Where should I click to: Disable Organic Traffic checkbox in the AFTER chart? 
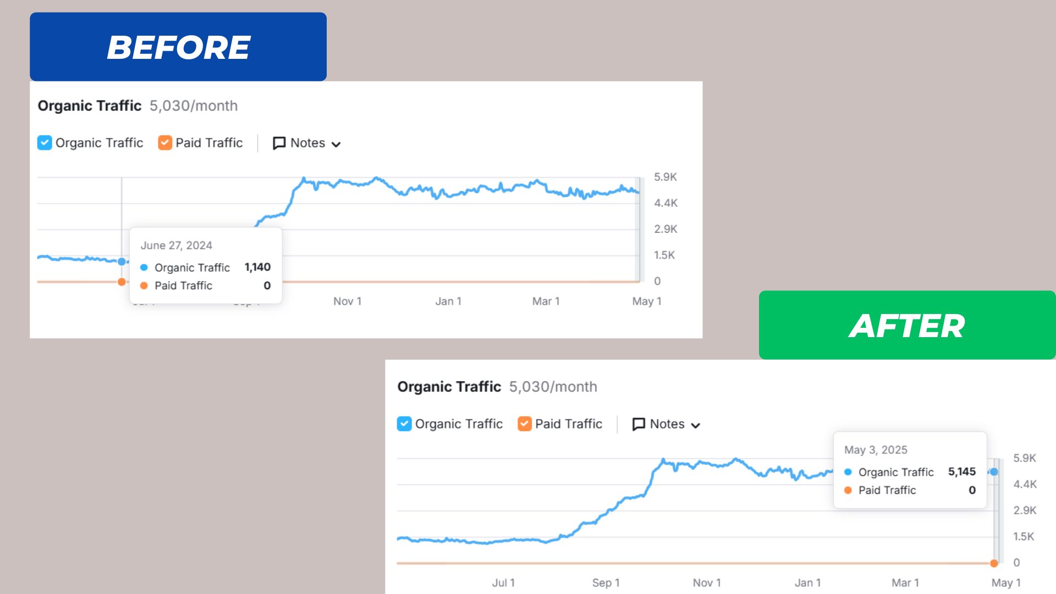click(x=404, y=424)
